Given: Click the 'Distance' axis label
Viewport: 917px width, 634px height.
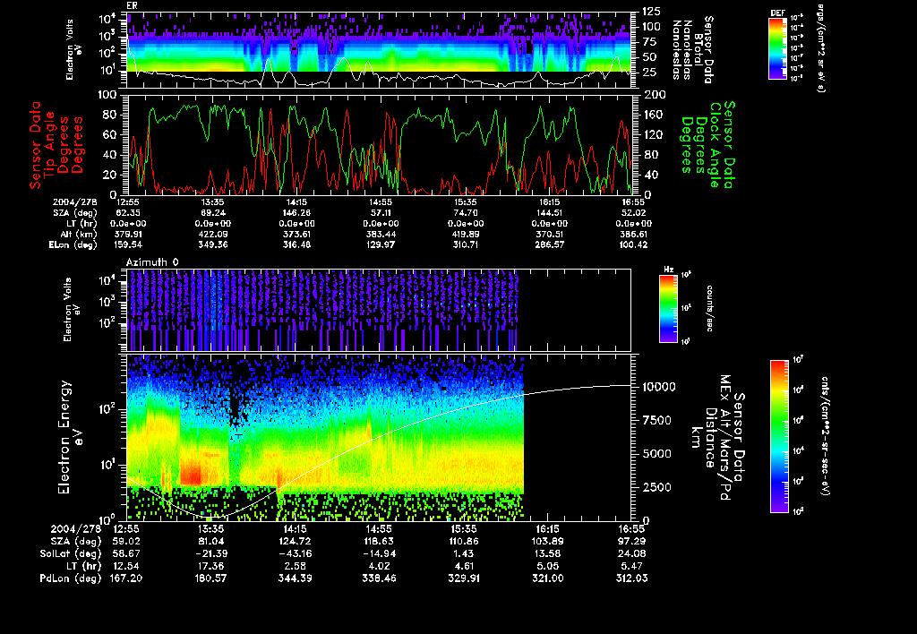Looking at the screenshot, I should point(710,438).
